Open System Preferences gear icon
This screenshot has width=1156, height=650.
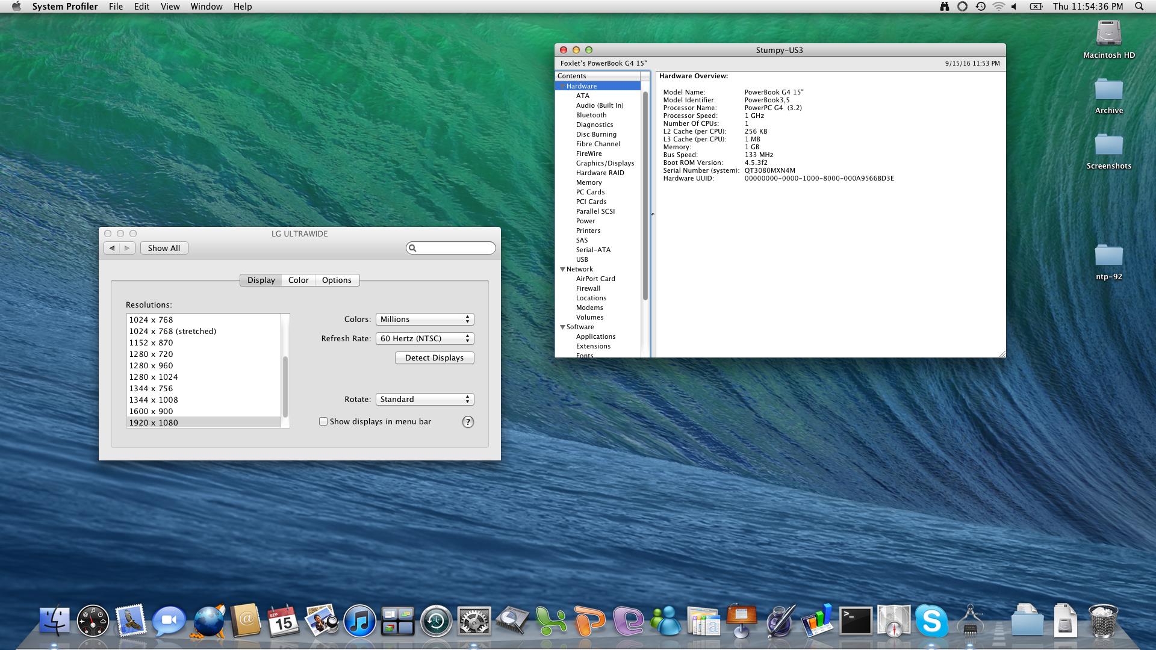pos(474,622)
